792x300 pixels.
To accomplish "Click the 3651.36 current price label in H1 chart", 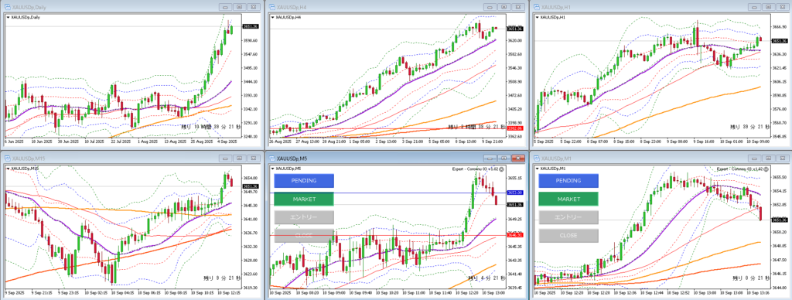I will [x=780, y=41].
